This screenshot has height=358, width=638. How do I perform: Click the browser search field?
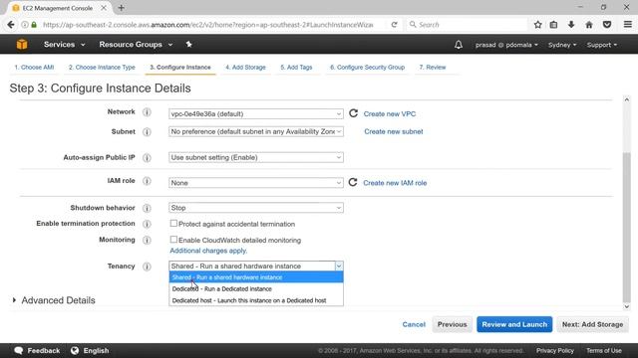pos(468,25)
